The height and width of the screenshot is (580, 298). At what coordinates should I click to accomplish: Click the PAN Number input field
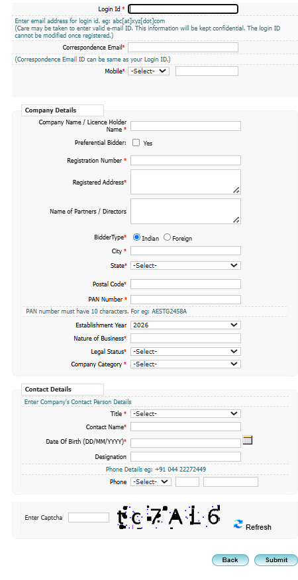point(185,299)
